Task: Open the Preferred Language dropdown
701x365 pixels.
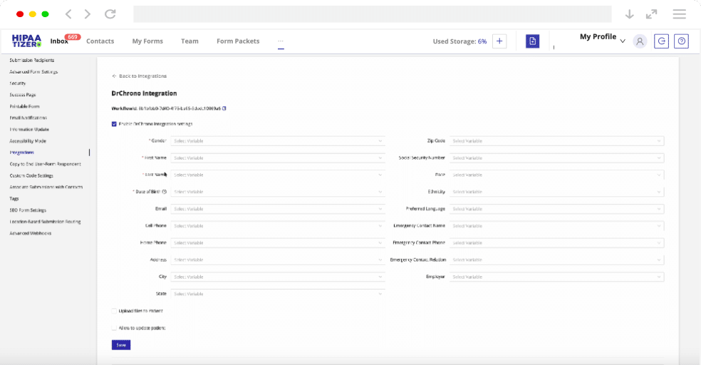Action: click(556, 209)
